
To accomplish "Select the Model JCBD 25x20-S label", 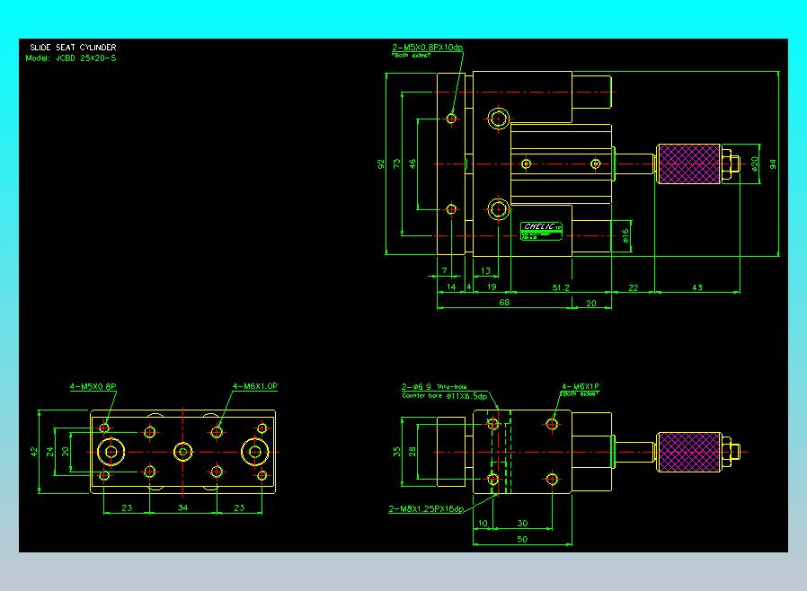I will click(71, 58).
